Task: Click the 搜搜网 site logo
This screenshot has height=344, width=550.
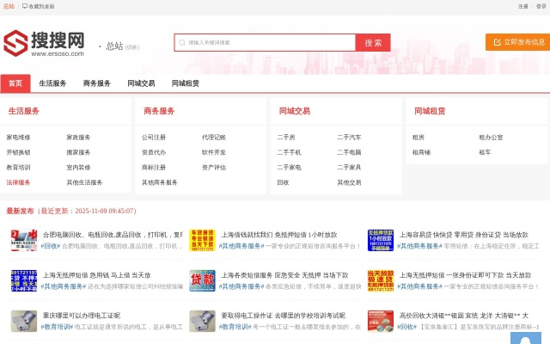Action: (x=44, y=42)
